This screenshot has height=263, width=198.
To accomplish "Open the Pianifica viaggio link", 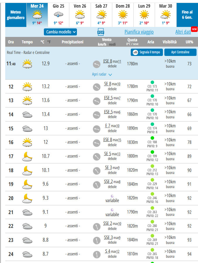I will point(139,32).
